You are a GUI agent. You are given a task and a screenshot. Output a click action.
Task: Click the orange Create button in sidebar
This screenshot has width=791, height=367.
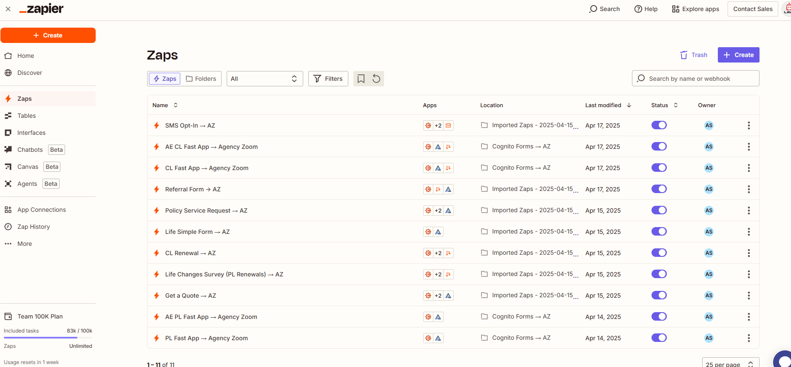click(x=48, y=35)
